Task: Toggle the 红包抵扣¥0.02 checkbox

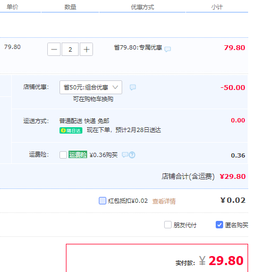Action: point(103,201)
